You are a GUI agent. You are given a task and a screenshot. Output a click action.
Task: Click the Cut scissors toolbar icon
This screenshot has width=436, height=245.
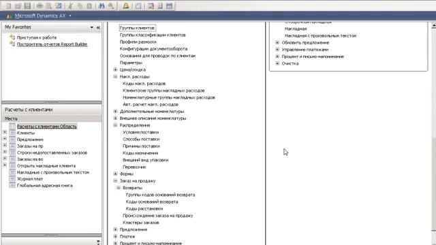[x=70, y=6]
